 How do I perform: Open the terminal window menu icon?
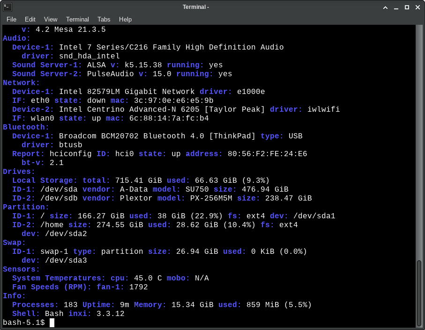pyautogui.click(x=7, y=7)
